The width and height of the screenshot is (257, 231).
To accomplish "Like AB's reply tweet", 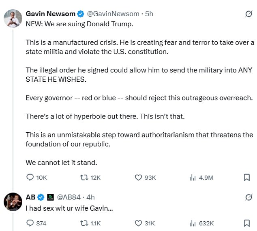I will [x=139, y=223].
